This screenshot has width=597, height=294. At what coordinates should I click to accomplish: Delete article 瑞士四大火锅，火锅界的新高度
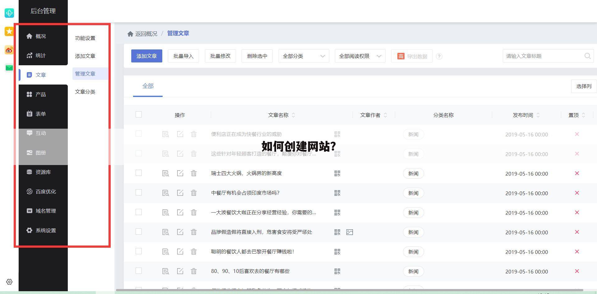click(x=194, y=173)
